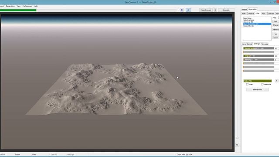Toggle the 3D view button

[188, 10]
